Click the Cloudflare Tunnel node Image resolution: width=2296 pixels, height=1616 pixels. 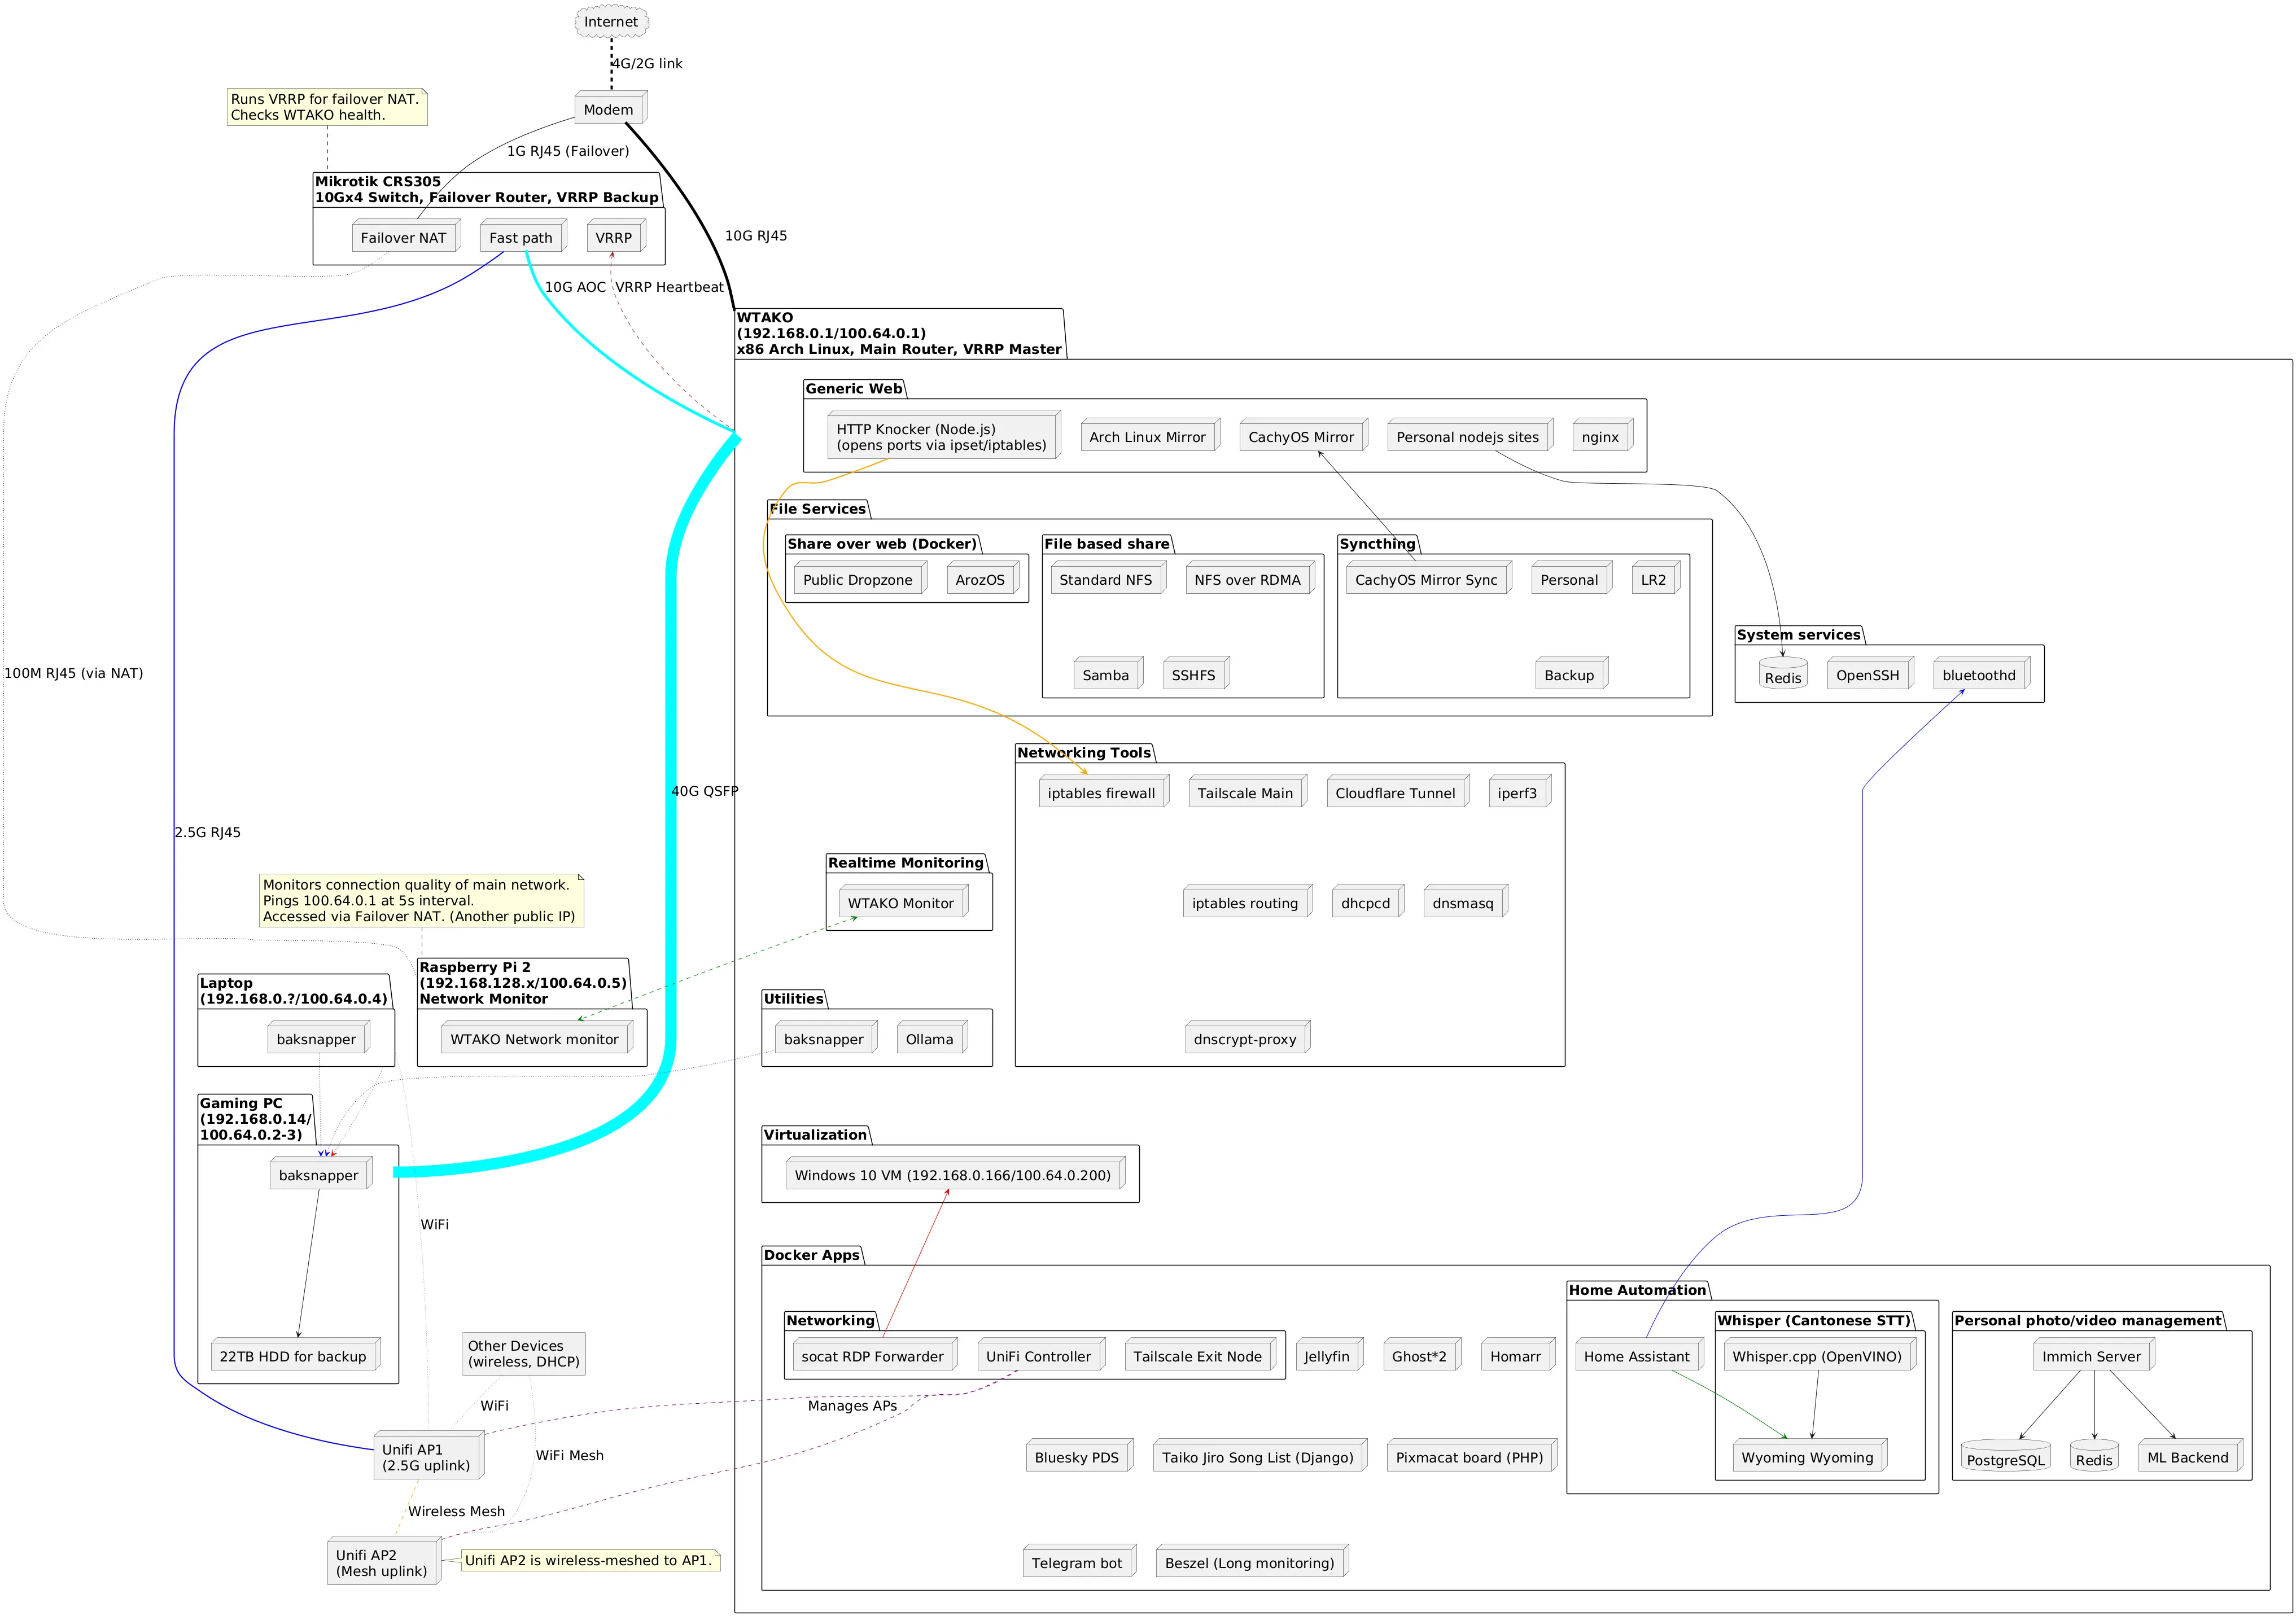pos(1398,791)
